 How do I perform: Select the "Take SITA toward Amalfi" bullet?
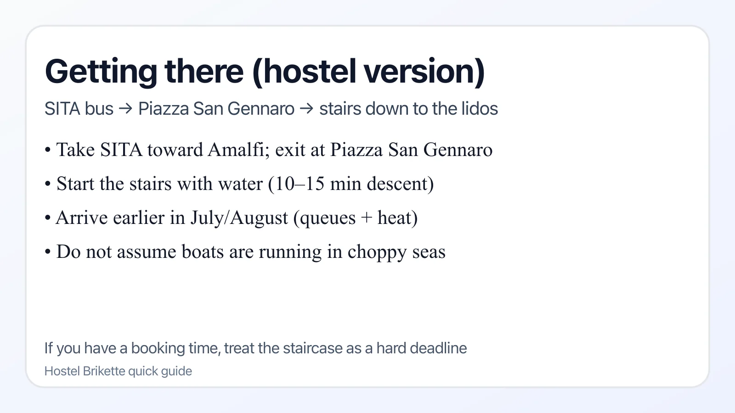[x=274, y=150]
